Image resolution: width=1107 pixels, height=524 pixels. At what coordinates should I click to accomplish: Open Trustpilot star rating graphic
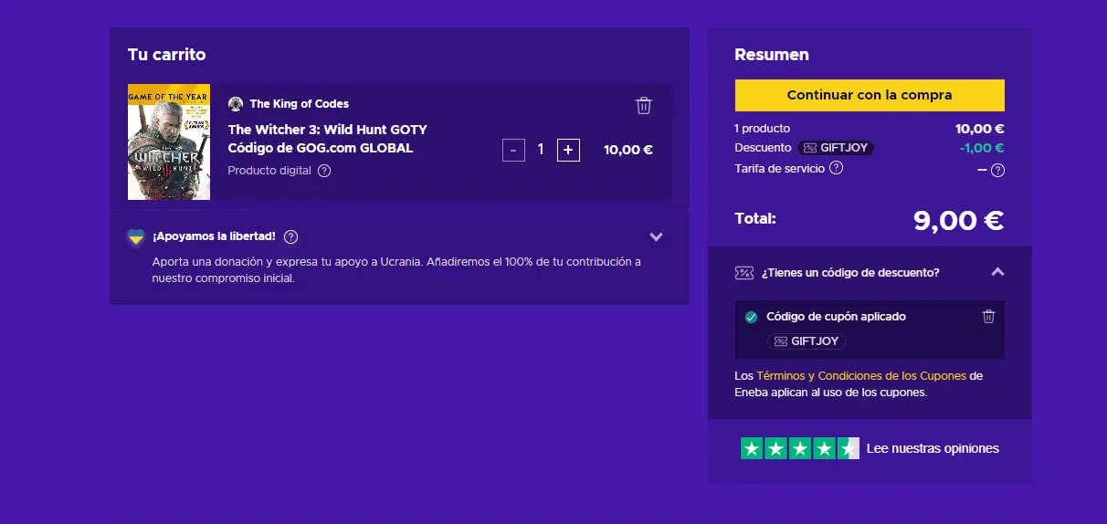[800, 448]
